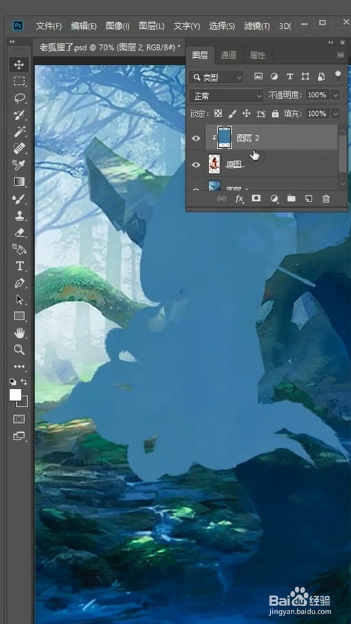Select the Clone Stamp tool
This screenshot has height=624, width=351.
coord(19,215)
